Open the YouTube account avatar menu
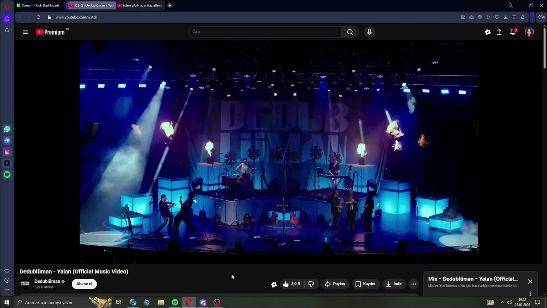This screenshot has width=547, height=308. 529,32
